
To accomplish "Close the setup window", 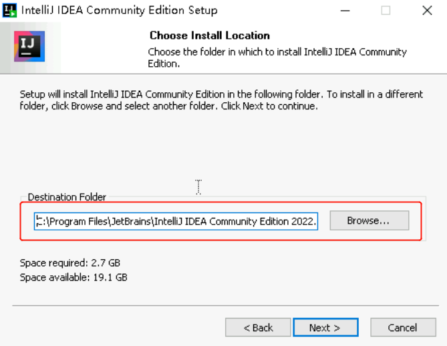I will click(427, 11).
